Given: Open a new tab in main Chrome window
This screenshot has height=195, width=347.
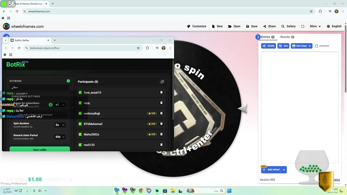Looking at the screenshot, I should click(53, 4).
